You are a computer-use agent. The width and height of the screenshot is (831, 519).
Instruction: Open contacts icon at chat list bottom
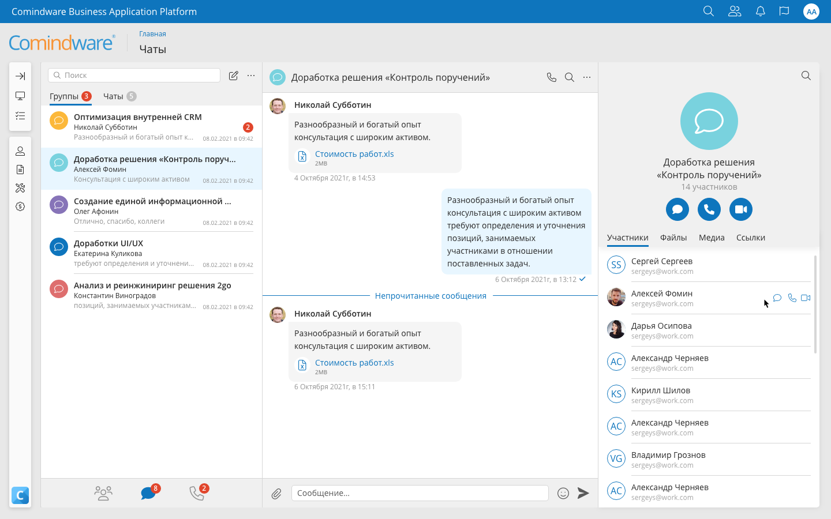click(x=103, y=493)
